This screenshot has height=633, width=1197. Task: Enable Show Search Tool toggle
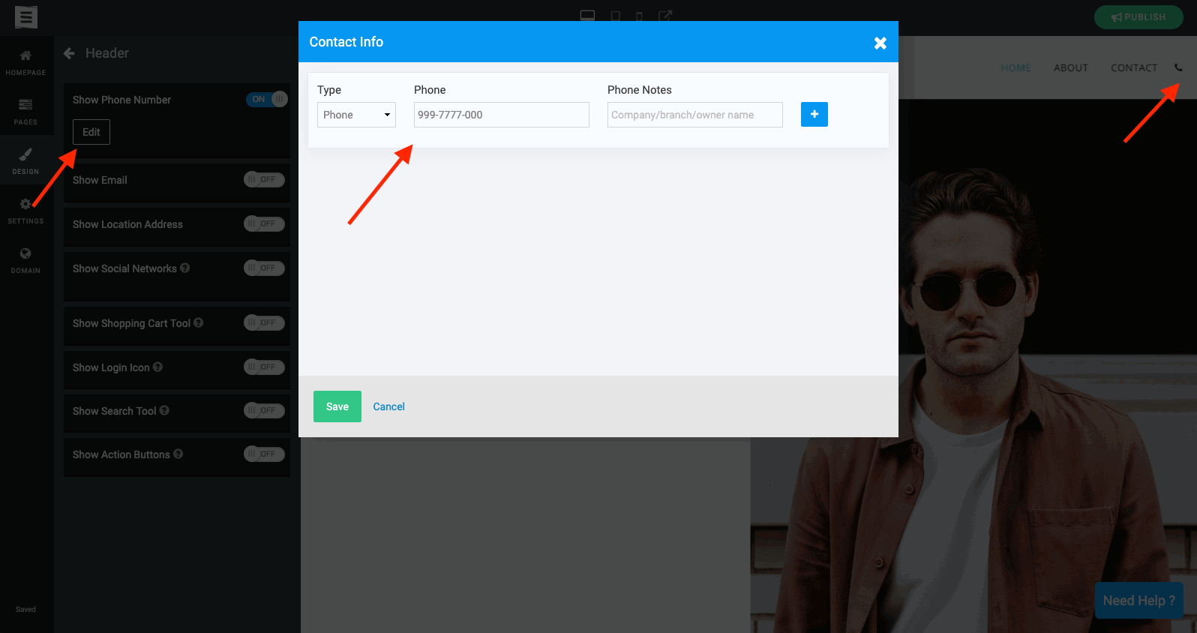(264, 410)
